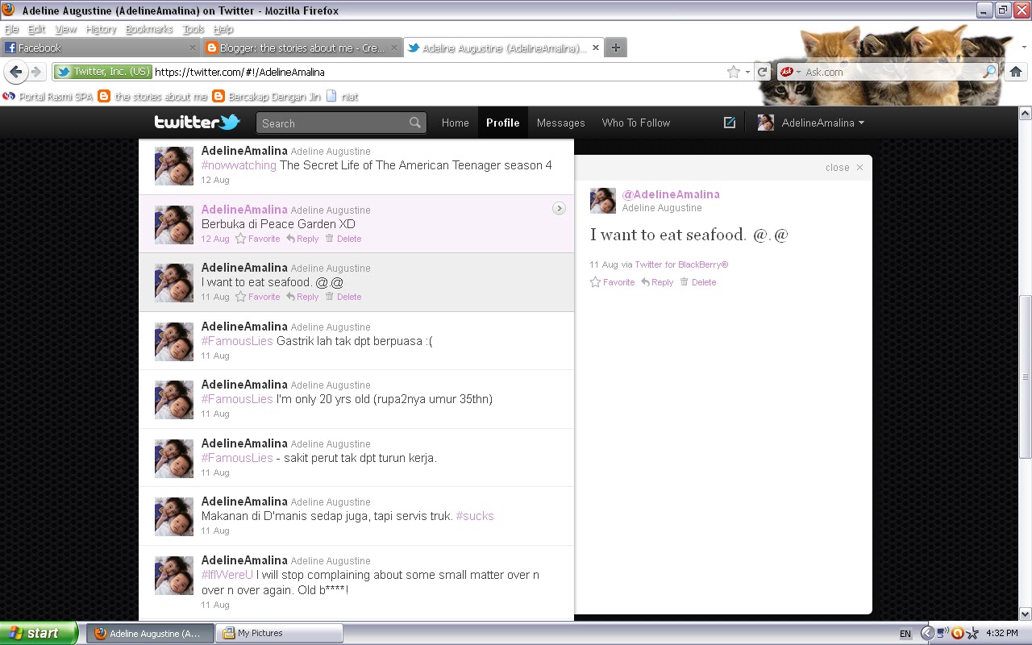Click the reload page icon
This screenshot has height=645, width=1032.
click(762, 72)
